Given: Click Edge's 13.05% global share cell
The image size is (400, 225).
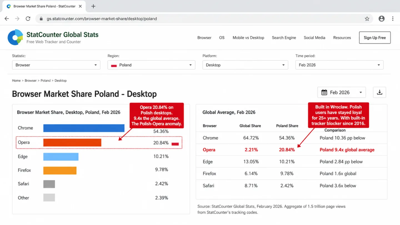Looking at the screenshot, I should (251, 162).
